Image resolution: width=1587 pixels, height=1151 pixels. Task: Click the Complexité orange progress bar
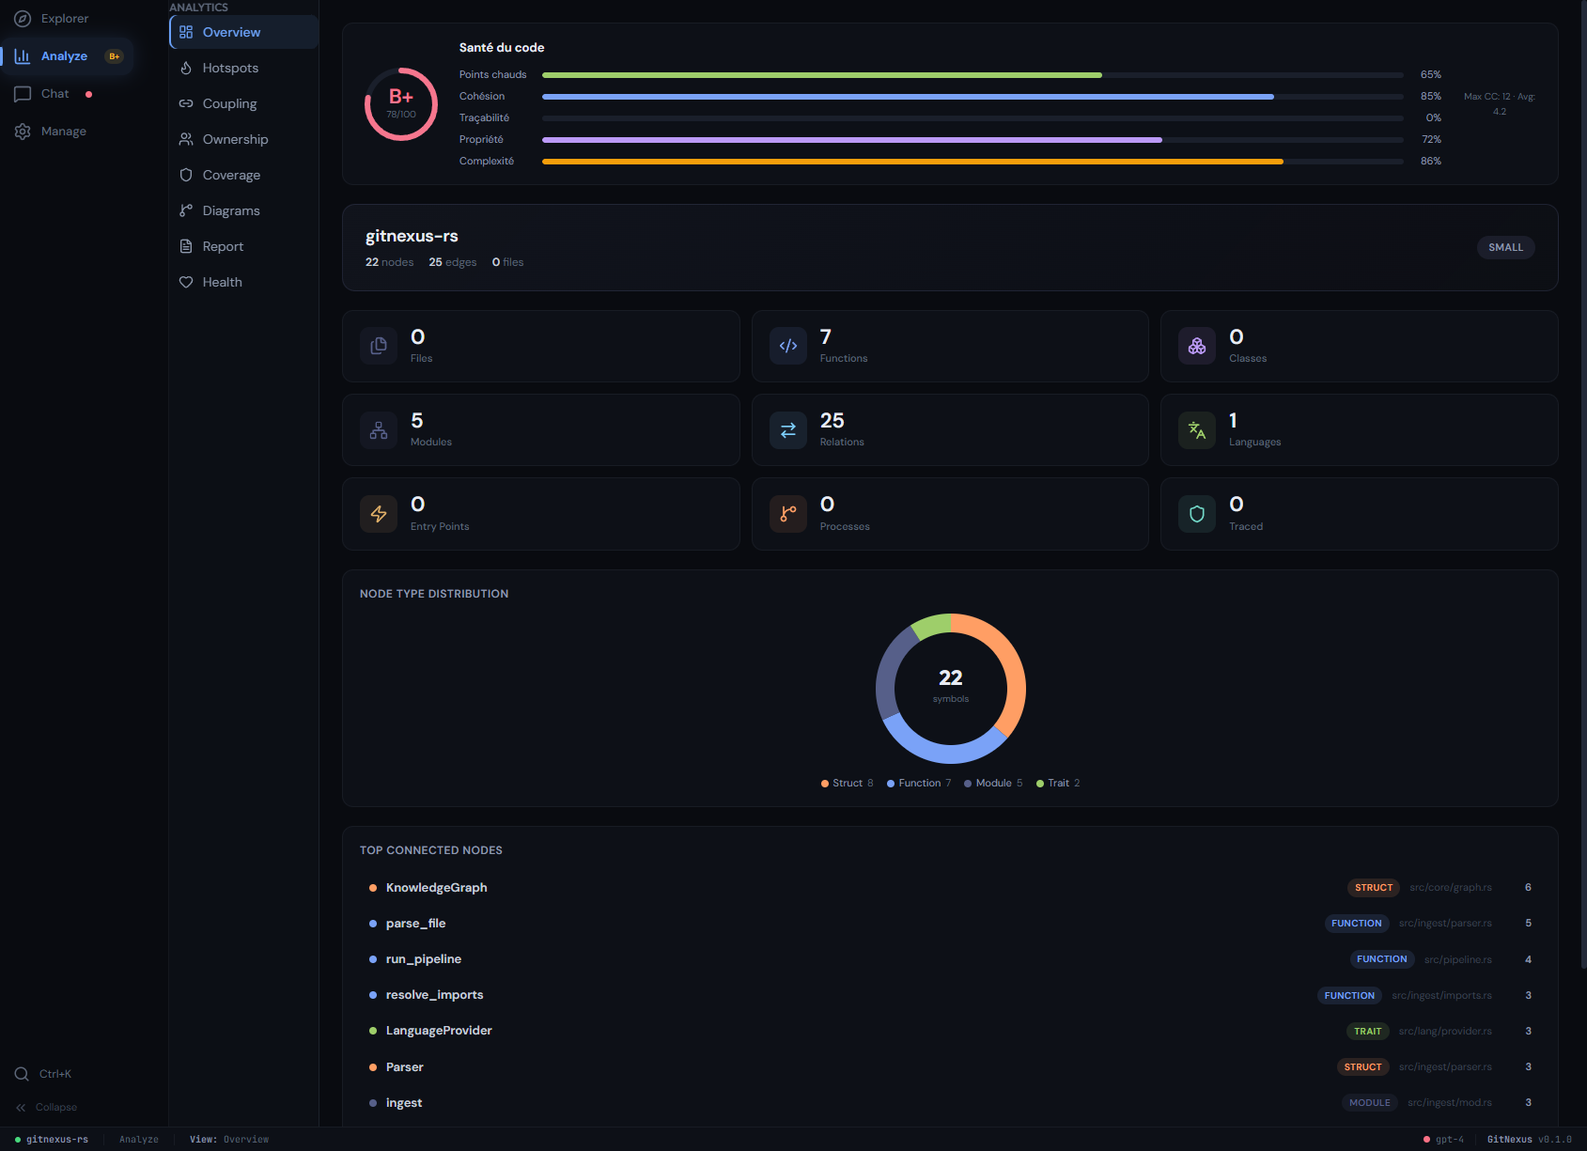click(x=972, y=162)
